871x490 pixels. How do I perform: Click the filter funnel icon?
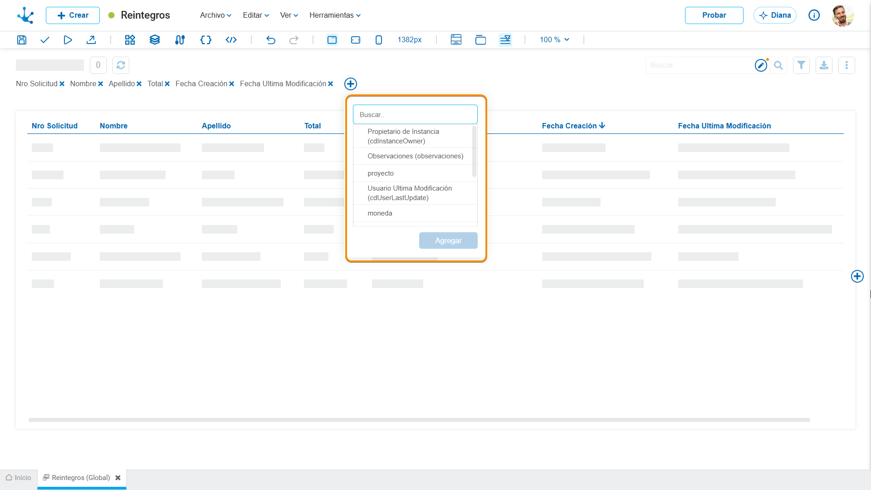click(801, 65)
